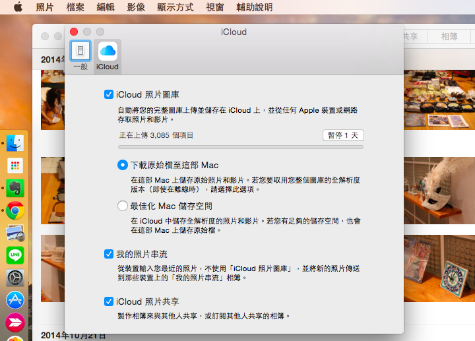
Task: Open the 編輯 menu
Action: click(106, 7)
